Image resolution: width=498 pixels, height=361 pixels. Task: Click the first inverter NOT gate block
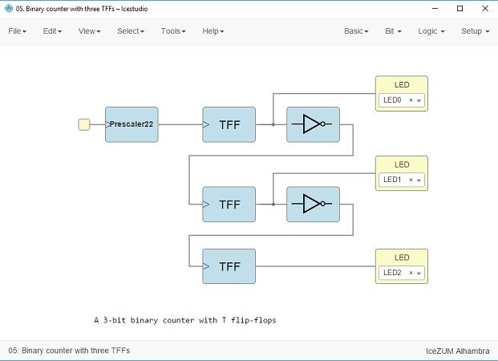click(313, 124)
